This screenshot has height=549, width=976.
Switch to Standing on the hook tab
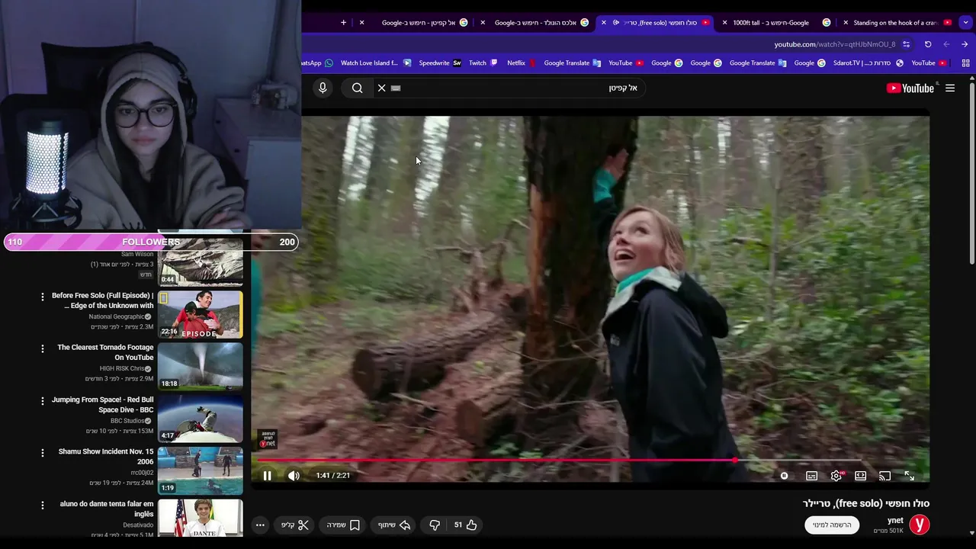896,22
